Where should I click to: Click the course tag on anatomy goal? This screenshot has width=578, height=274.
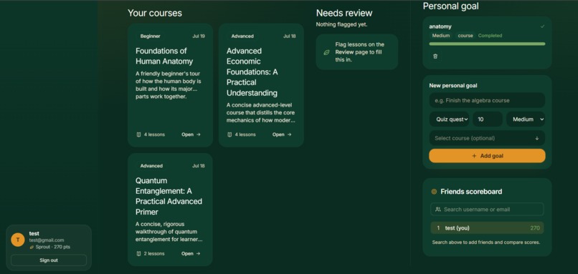click(x=465, y=36)
